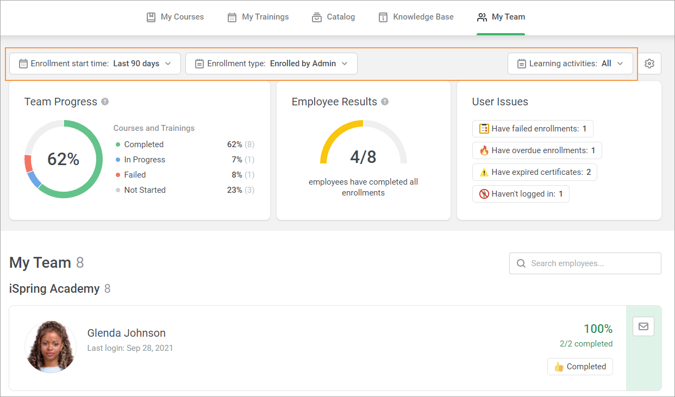This screenshot has height=397, width=675.
Task: Click the haven't logged in icon
Action: click(484, 194)
